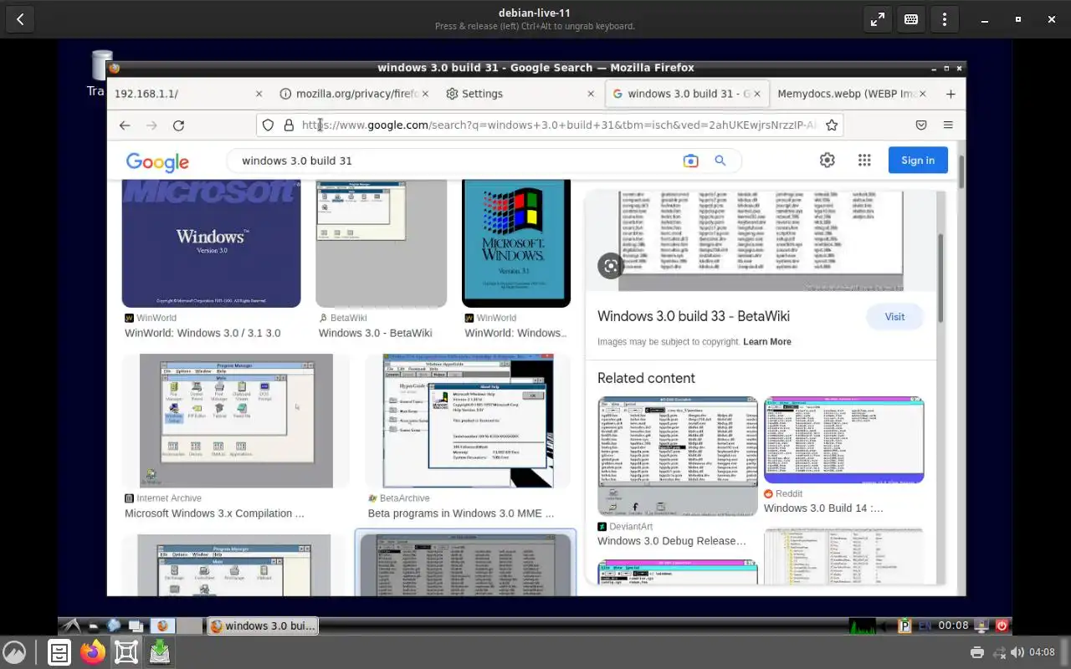Click Google Lens icon on preview image
The width and height of the screenshot is (1071, 669).
tap(611, 266)
